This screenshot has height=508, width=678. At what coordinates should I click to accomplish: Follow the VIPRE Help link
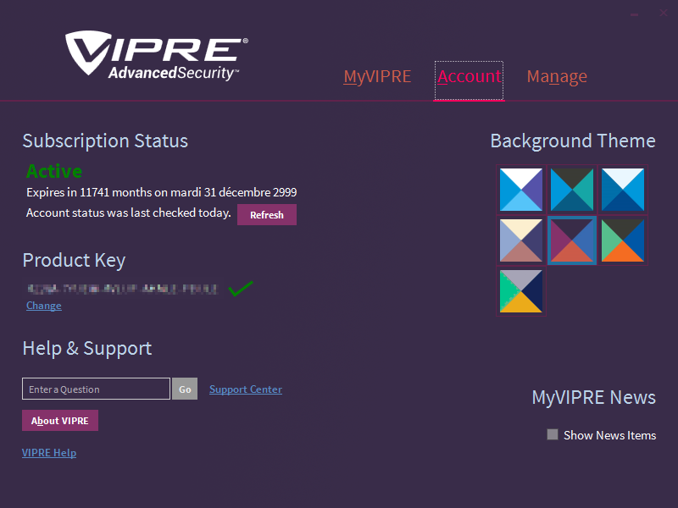click(49, 452)
